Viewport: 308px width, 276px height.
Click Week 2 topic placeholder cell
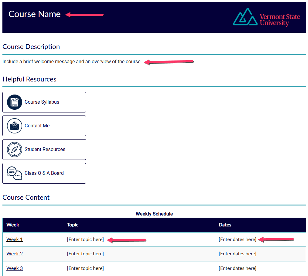tap(85, 254)
